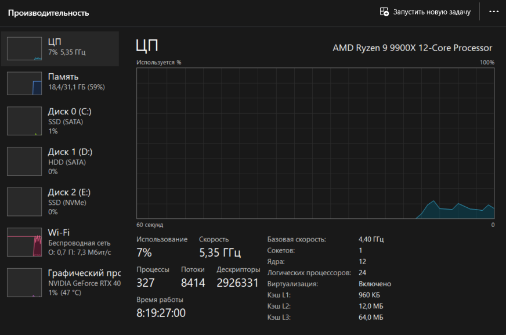506x335 pixels.
Task: Select the ЦП performance item
Action: (x=60, y=49)
